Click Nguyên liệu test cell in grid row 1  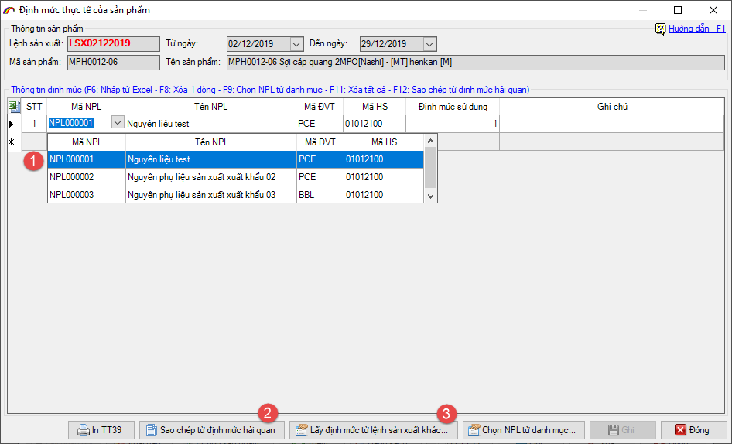210,123
